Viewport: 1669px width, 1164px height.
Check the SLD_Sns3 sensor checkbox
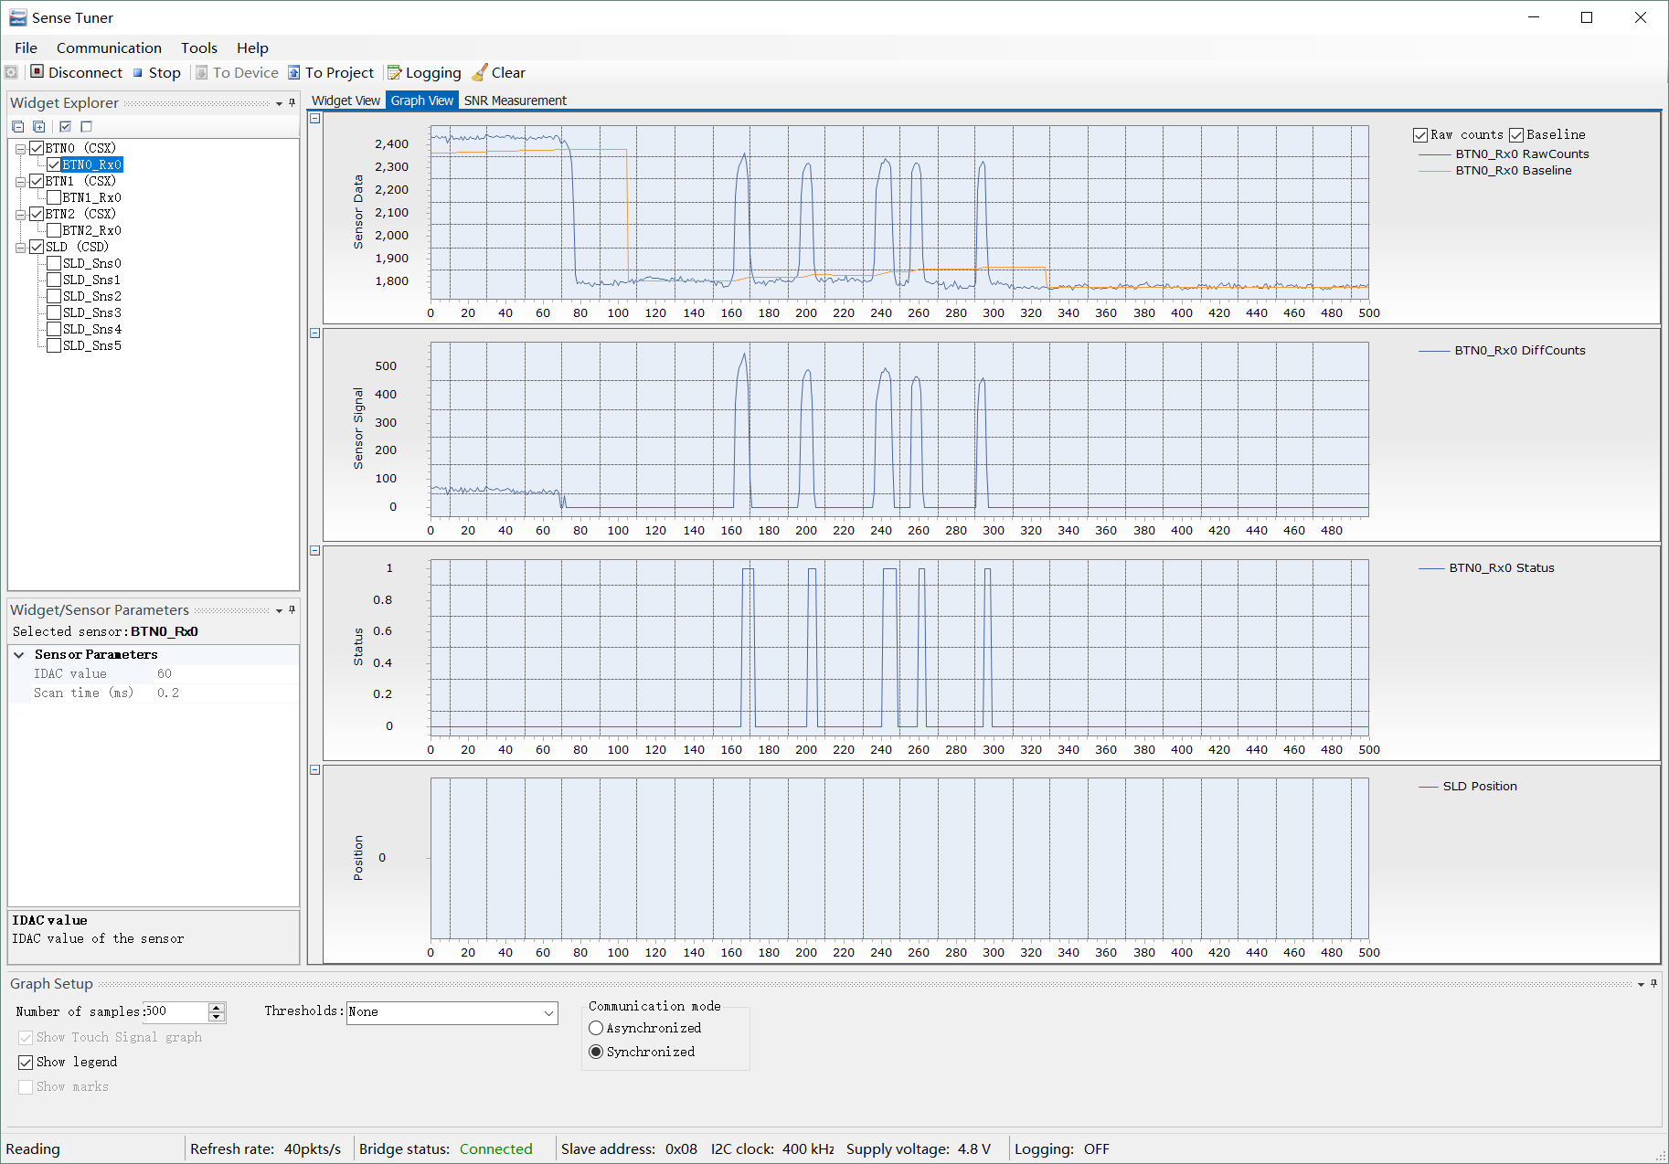click(54, 312)
